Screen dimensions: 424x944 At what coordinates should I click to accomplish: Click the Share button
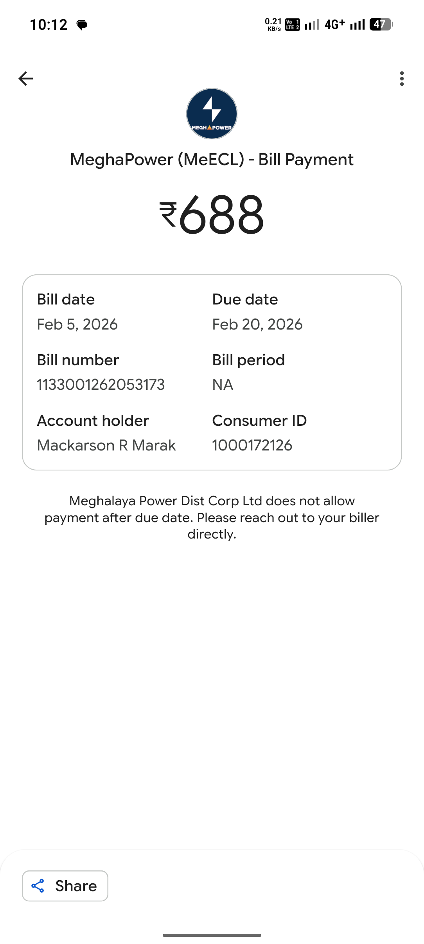[65, 886]
